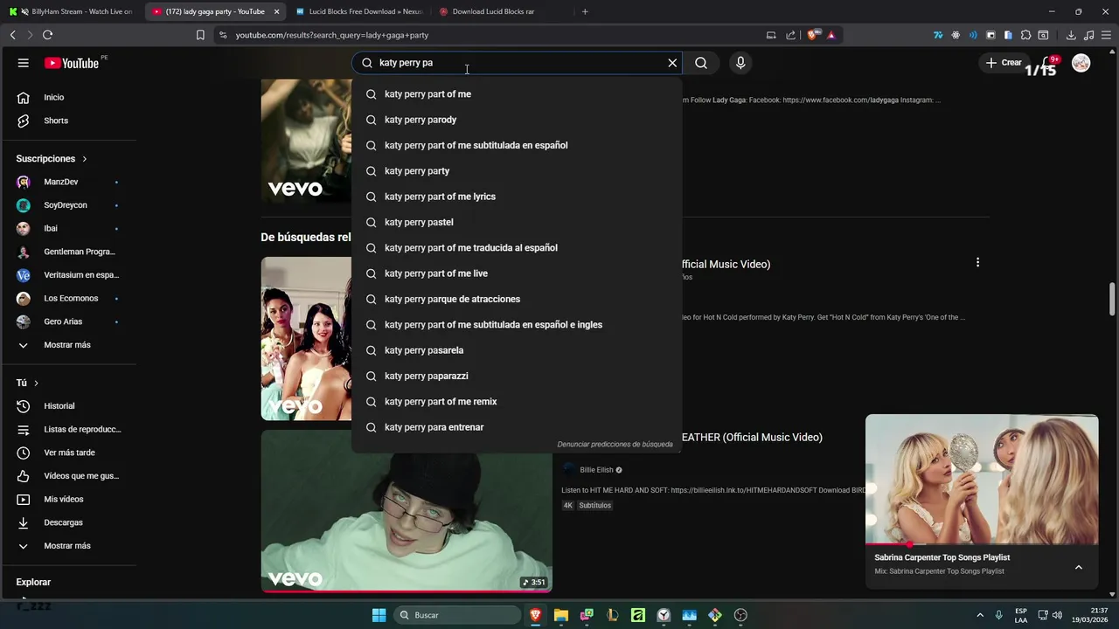
Task: Click the page vertical scrollbar
Action: (x=1112, y=299)
